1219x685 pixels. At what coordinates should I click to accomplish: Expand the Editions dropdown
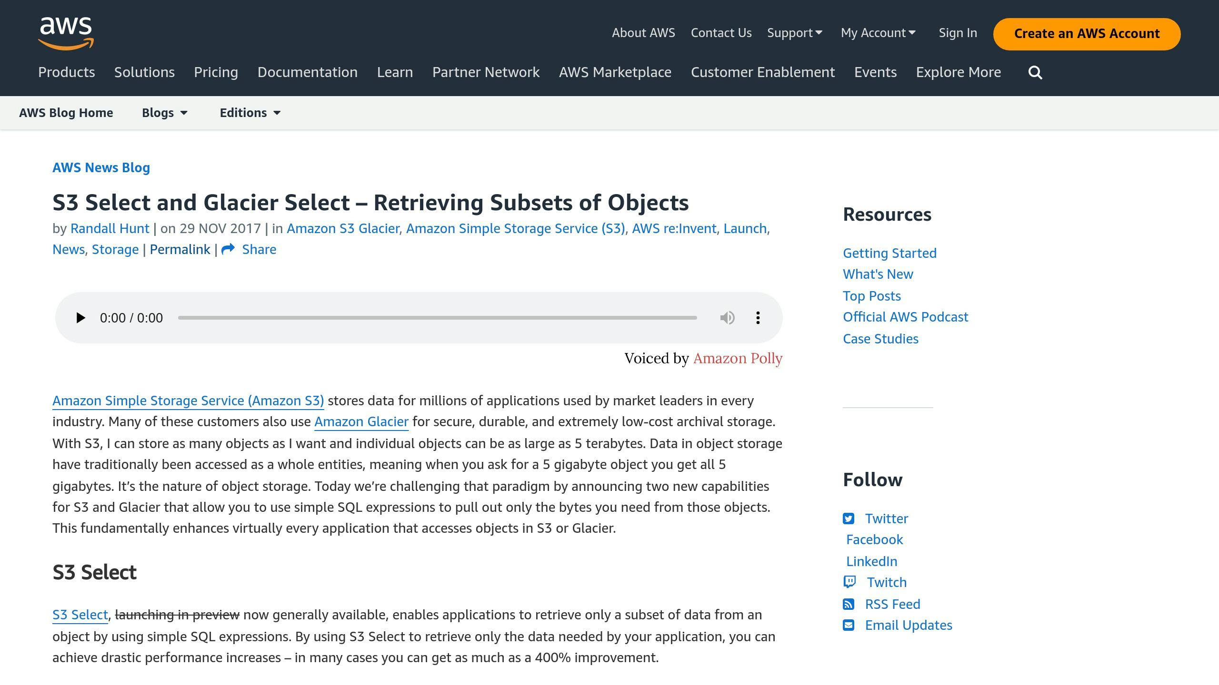click(250, 113)
